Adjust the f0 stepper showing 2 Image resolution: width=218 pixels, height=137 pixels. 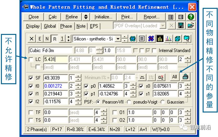coord(78,86)
